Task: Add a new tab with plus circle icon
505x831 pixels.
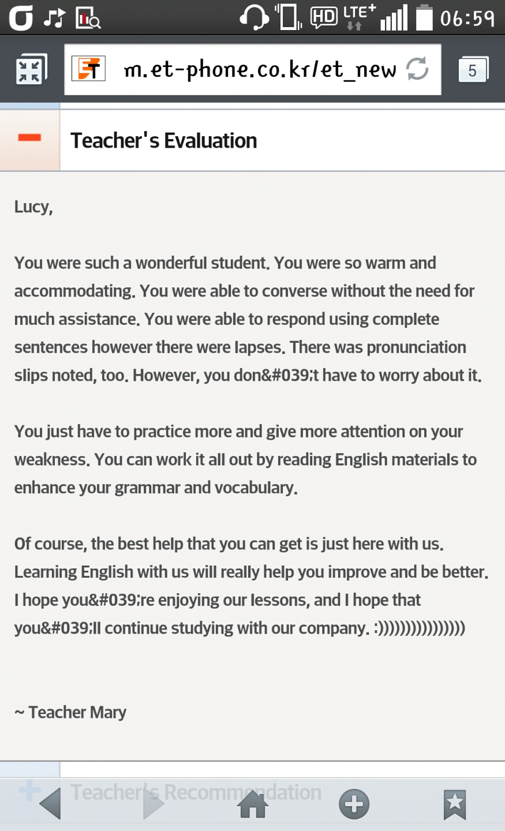Action: pos(354,804)
